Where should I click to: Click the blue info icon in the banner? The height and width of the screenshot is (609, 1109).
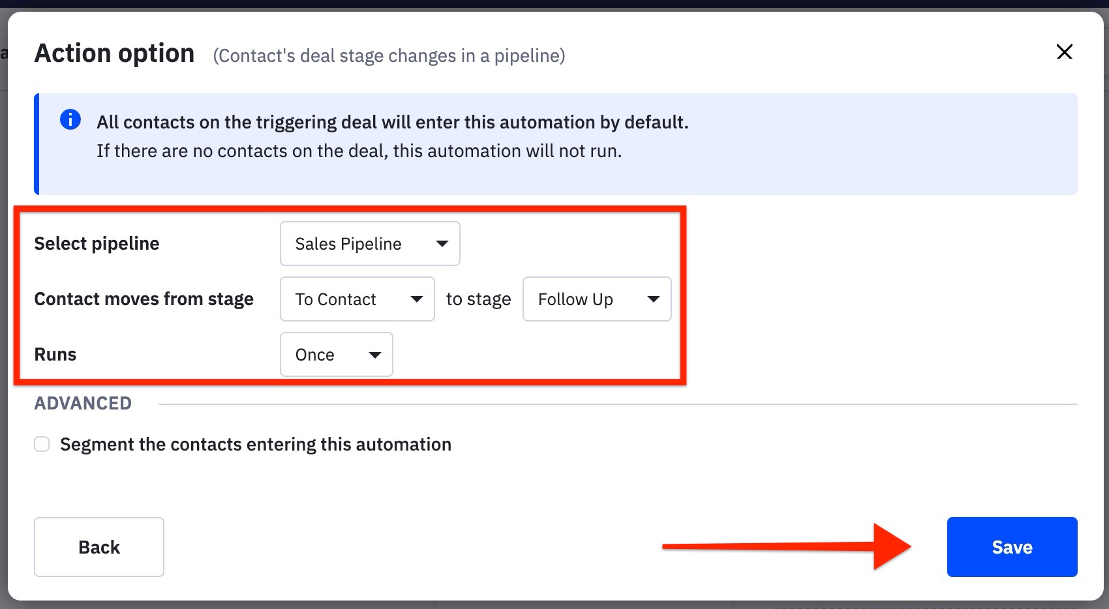click(70, 120)
